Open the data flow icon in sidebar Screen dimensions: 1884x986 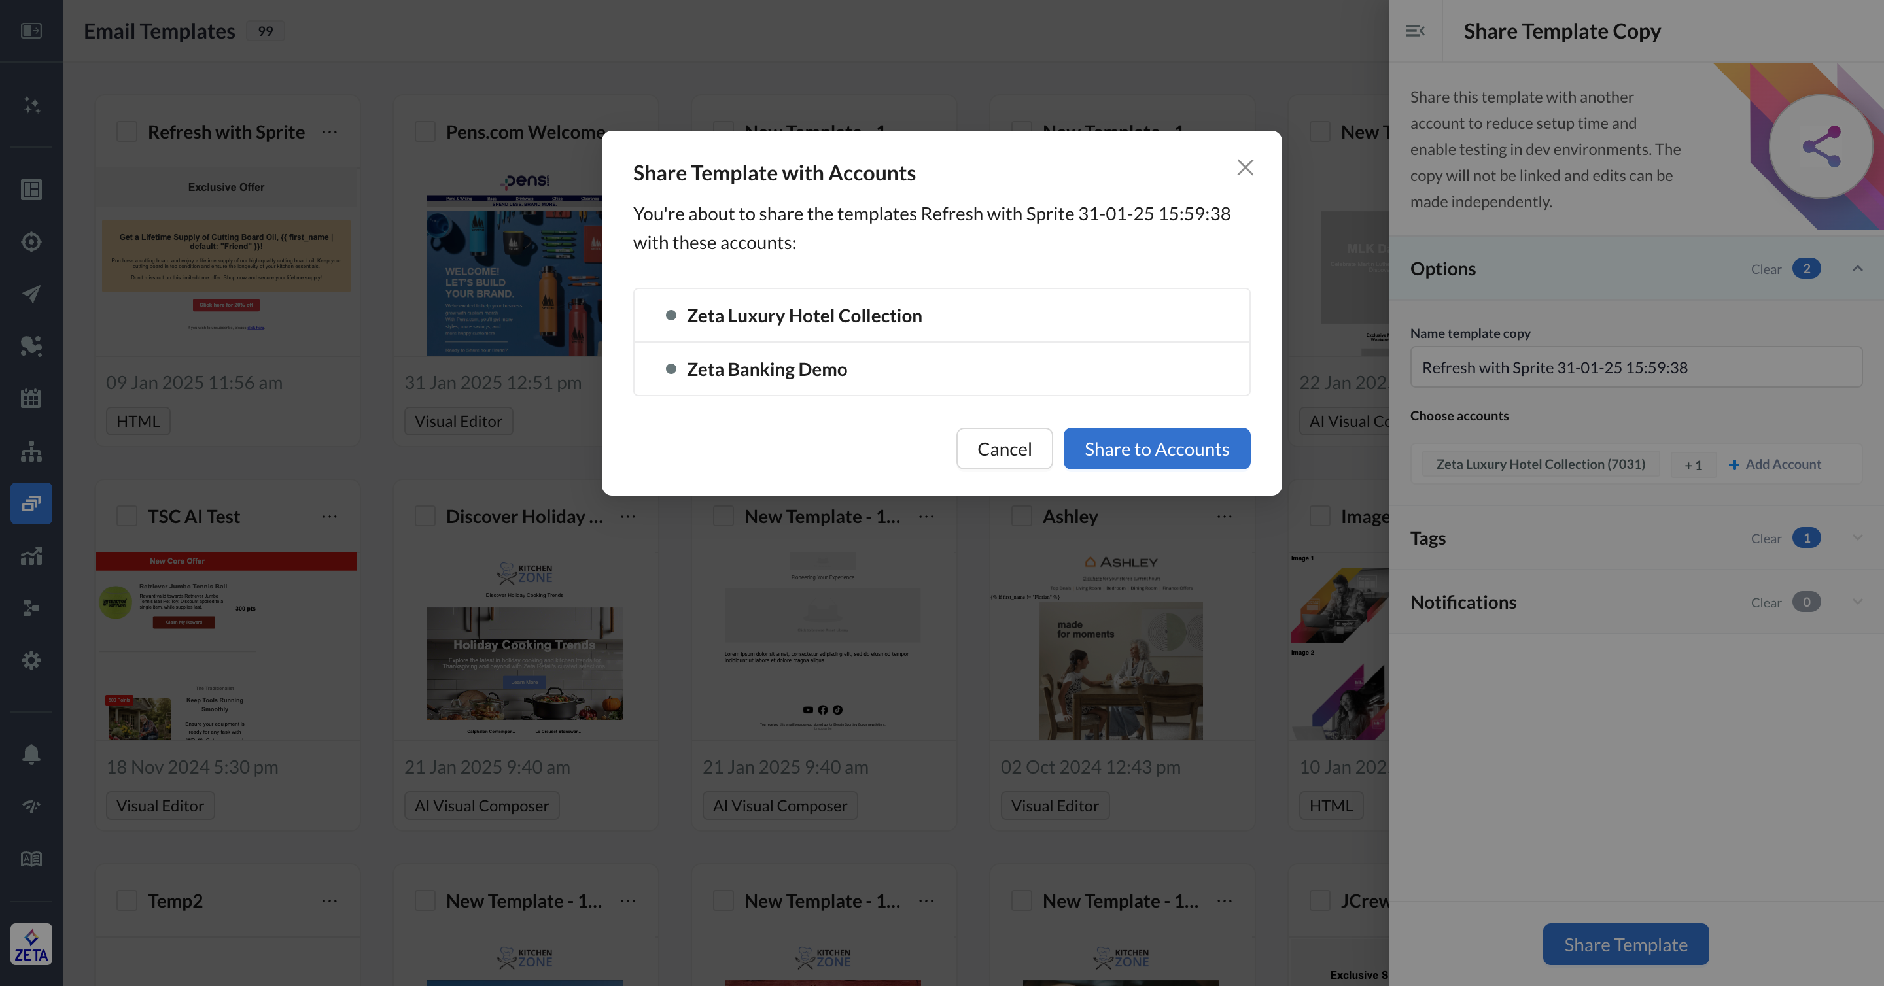click(31, 608)
